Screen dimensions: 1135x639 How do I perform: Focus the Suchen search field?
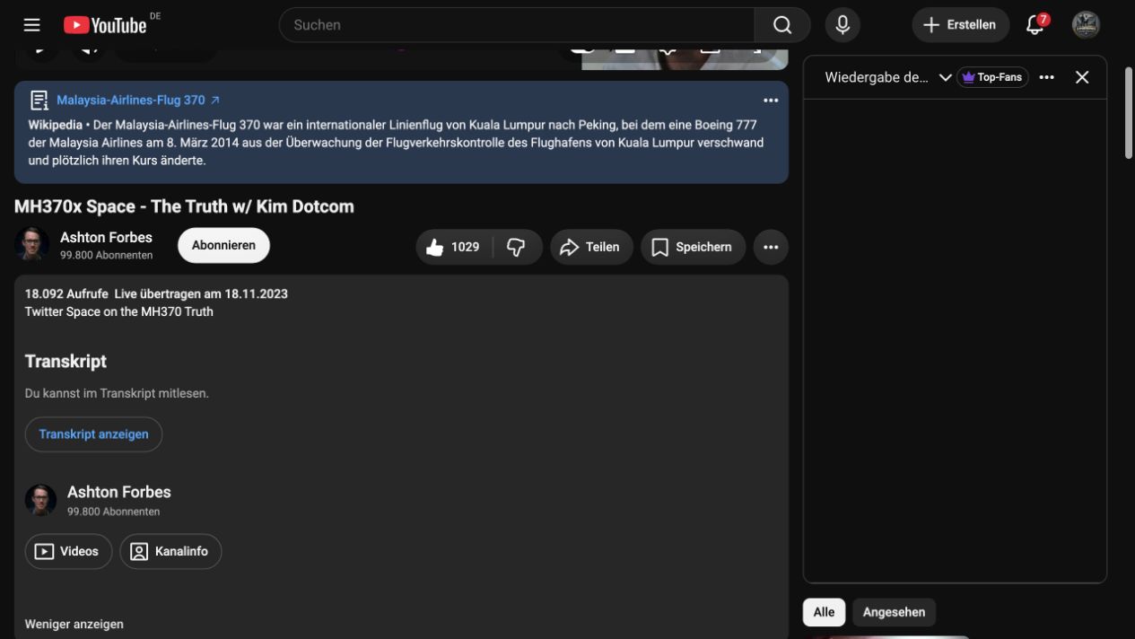tap(517, 25)
